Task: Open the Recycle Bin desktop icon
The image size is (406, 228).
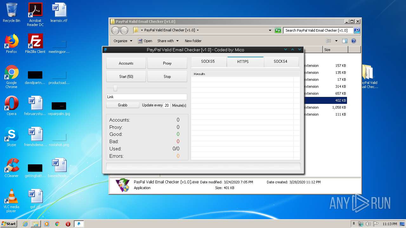Action: pos(11,13)
